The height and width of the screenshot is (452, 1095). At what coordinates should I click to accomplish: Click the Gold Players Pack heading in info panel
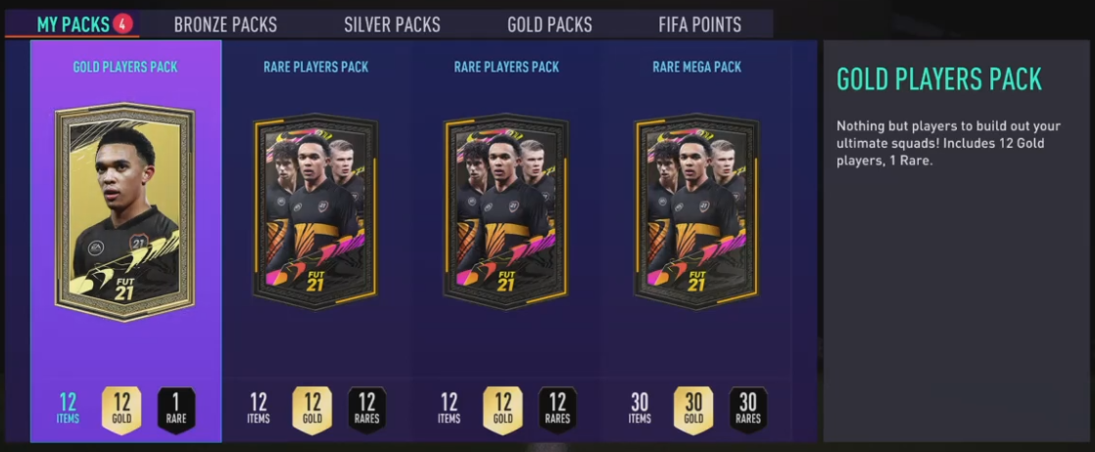(x=939, y=80)
